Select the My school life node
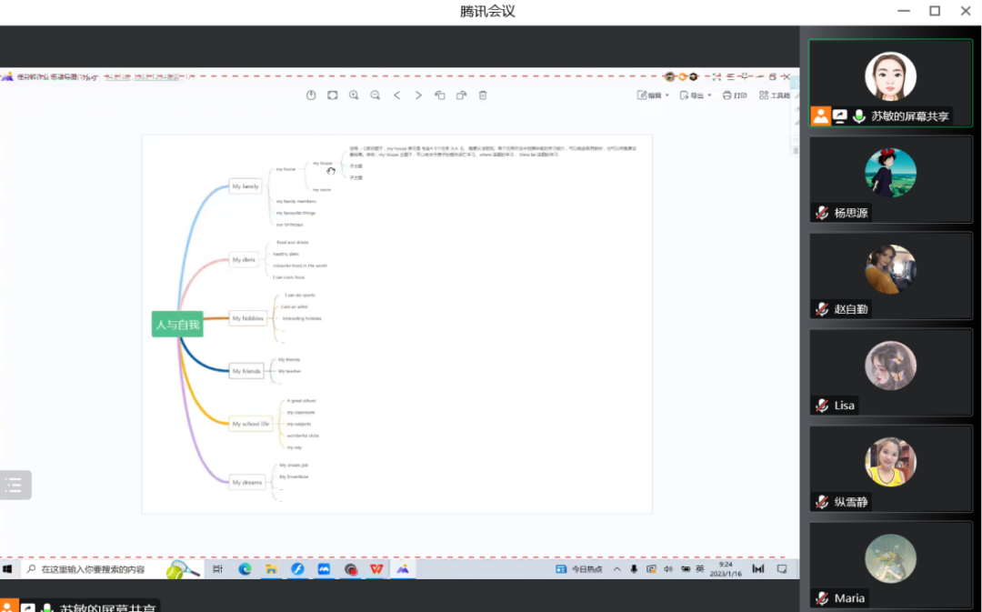The width and height of the screenshot is (982, 612). 251,424
